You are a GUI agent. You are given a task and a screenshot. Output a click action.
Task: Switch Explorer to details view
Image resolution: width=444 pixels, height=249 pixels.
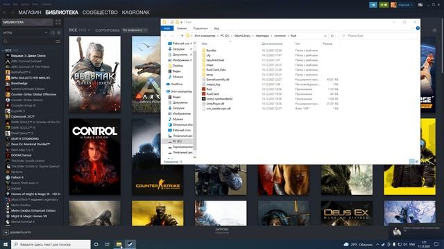(x=411, y=161)
